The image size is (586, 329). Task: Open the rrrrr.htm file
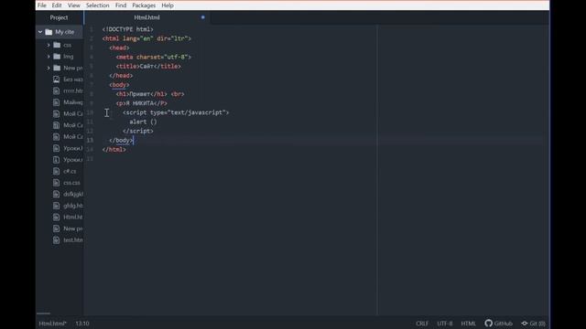pyautogui.click(x=73, y=91)
